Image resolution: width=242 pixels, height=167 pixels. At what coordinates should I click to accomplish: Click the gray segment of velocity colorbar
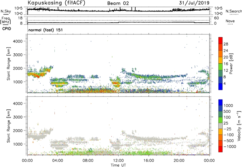point(221,126)
